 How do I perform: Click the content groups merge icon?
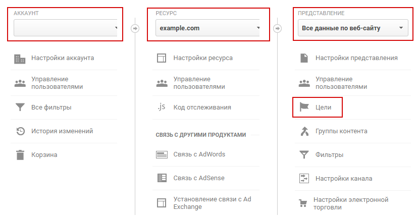(x=304, y=131)
